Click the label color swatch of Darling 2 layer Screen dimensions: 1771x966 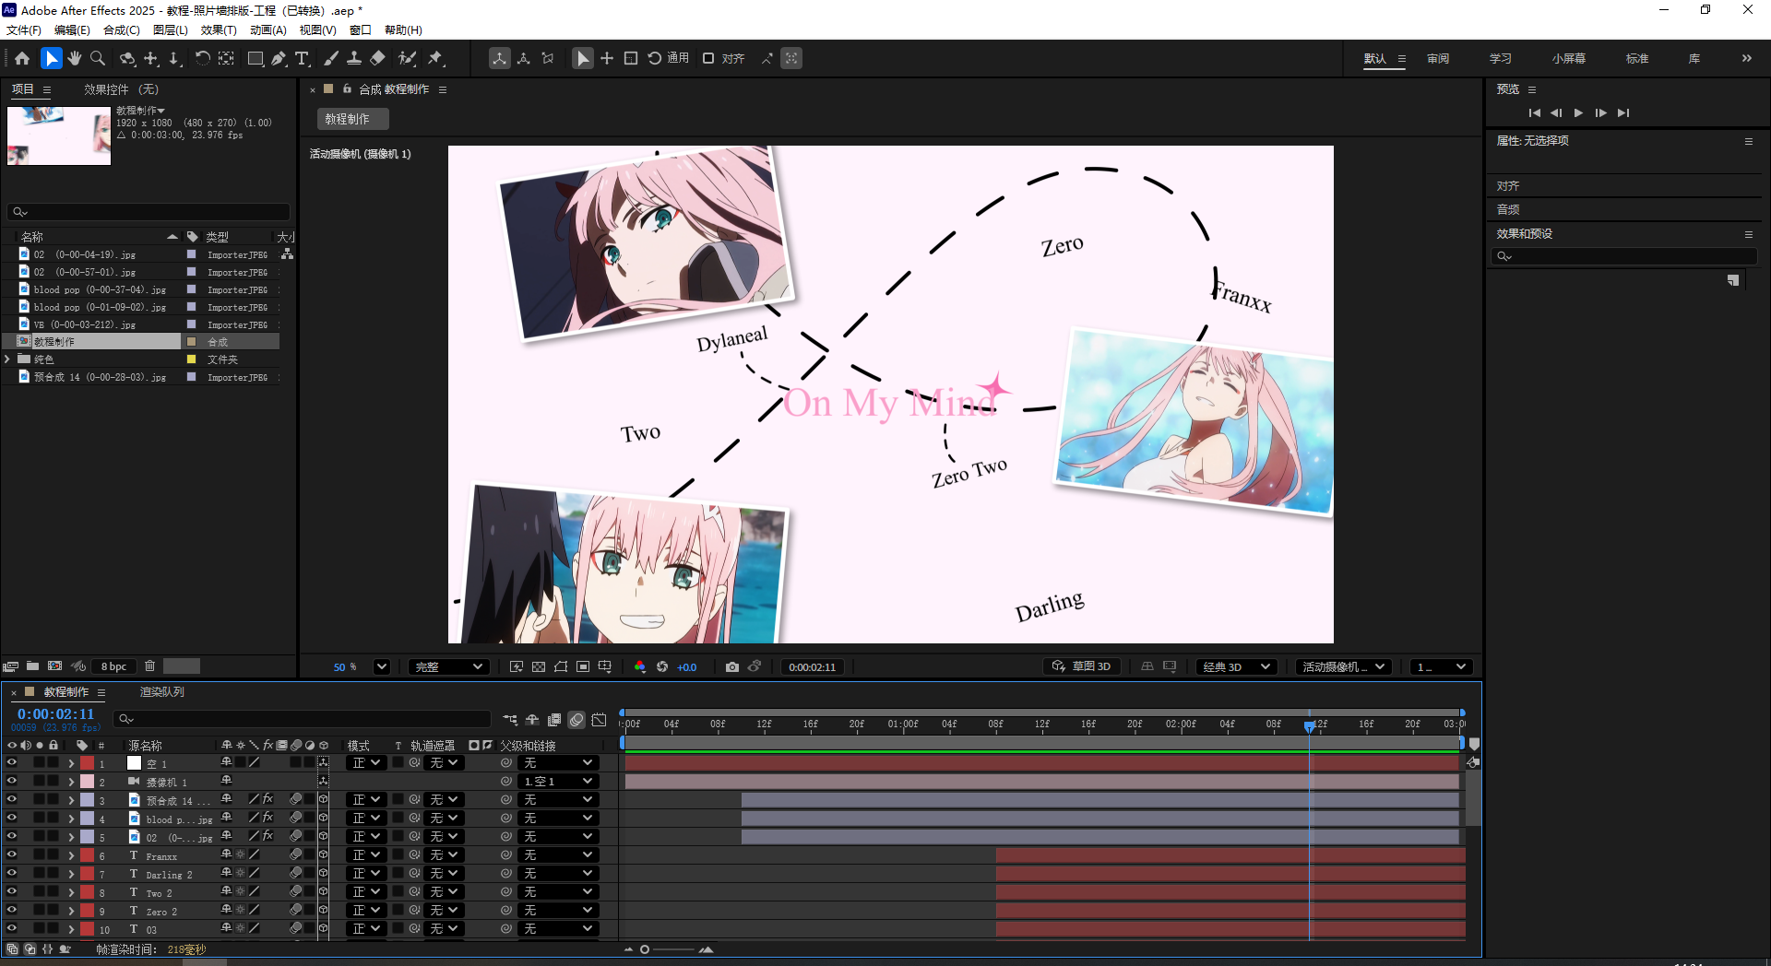(x=87, y=874)
